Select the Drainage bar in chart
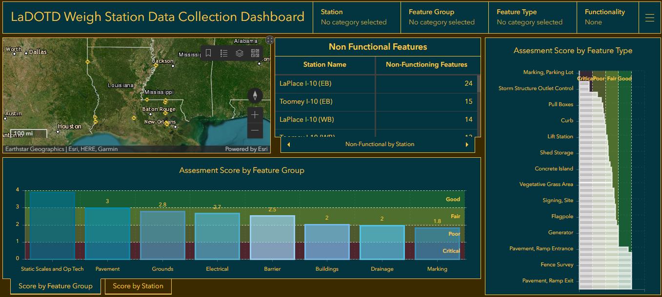 click(x=382, y=242)
